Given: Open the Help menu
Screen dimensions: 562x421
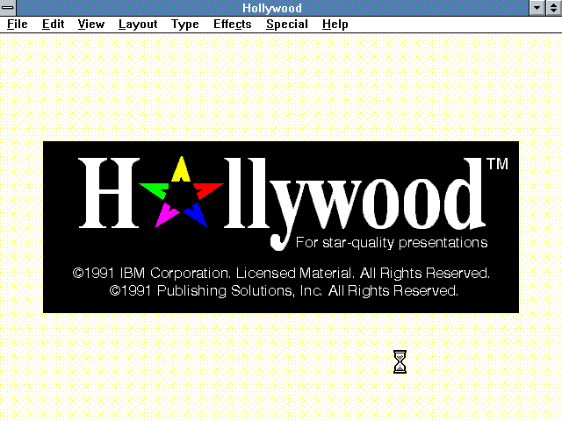Looking at the screenshot, I should pos(335,24).
